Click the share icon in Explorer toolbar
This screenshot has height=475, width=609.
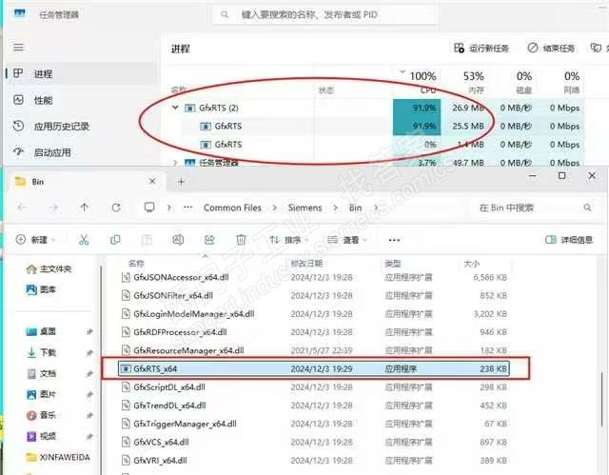pos(210,240)
